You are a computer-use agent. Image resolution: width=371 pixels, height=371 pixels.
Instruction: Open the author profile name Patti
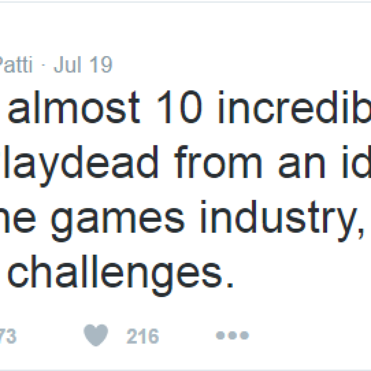[16, 66]
